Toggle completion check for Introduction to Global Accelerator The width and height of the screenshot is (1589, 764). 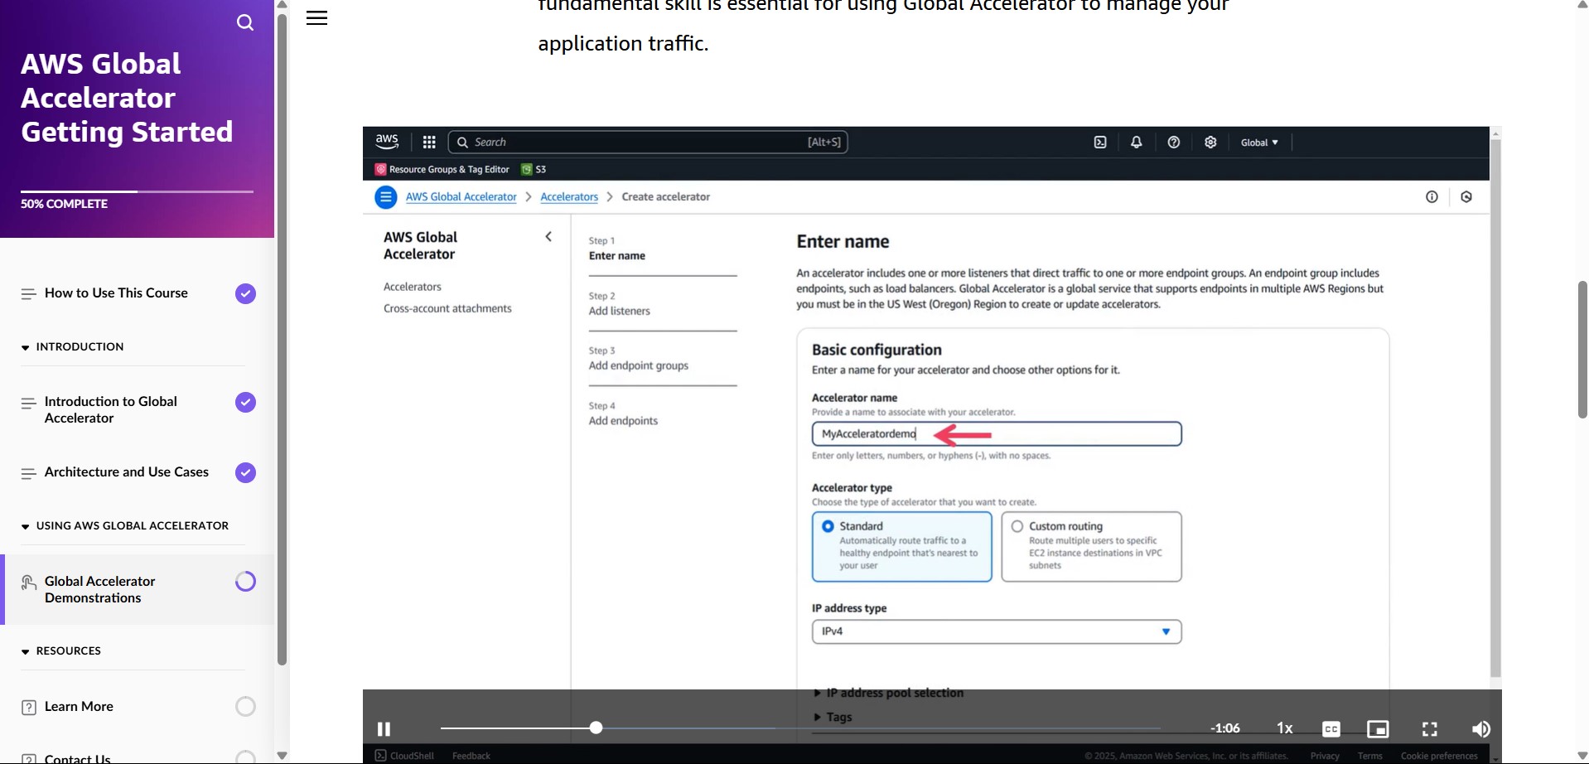[x=245, y=402]
